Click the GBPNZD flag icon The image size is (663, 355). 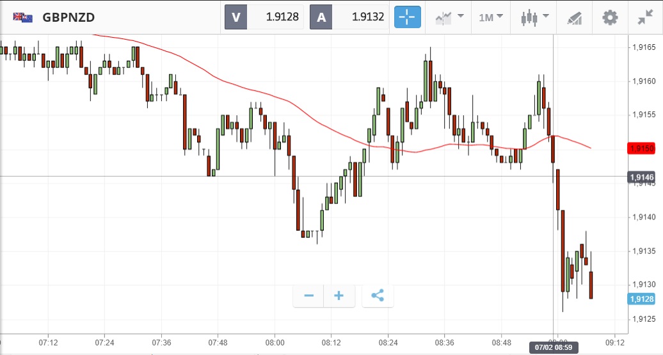(x=23, y=17)
